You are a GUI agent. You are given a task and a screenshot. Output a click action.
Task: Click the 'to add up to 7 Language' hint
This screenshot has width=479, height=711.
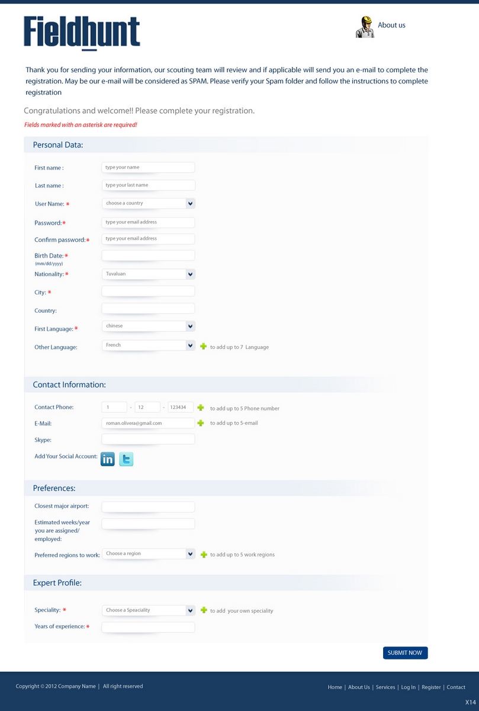(239, 347)
